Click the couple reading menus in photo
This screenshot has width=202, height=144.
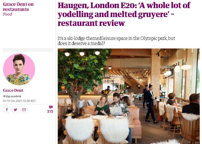pos(112,105)
